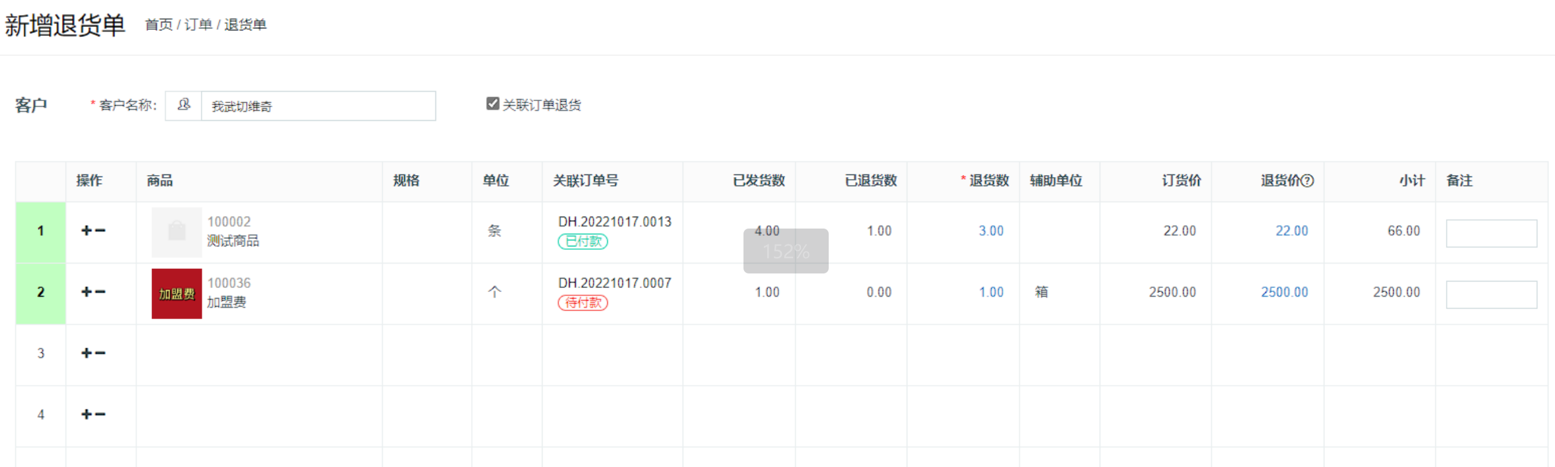Edit return price 2500.00 in row 2
1555x467 pixels.
click(x=1284, y=292)
